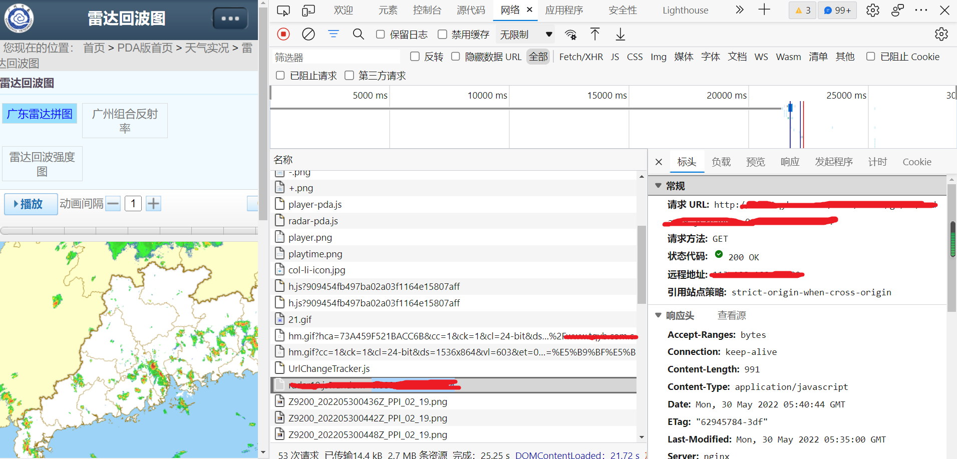Switch to the 控制台 tab

(427, 10)
